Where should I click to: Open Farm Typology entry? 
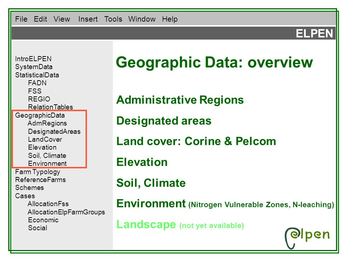(x=38, y=172)
